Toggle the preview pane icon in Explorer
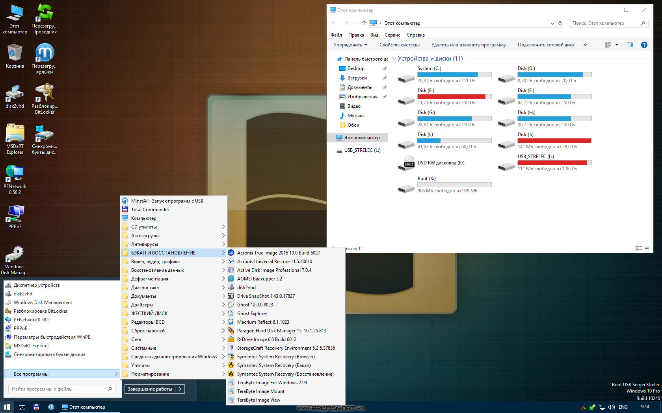Screen dimensions: 662x413 tap(630, 45)
